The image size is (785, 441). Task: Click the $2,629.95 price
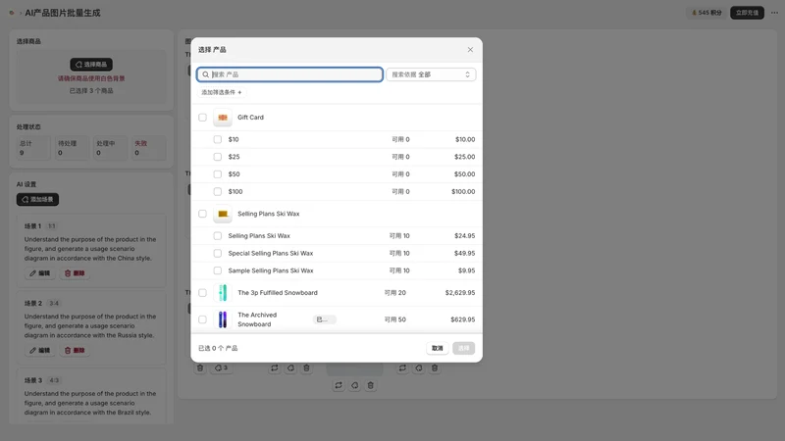[460, 293]
